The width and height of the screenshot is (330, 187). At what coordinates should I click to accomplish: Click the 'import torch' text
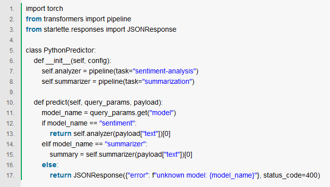click(x=44, y=8)
